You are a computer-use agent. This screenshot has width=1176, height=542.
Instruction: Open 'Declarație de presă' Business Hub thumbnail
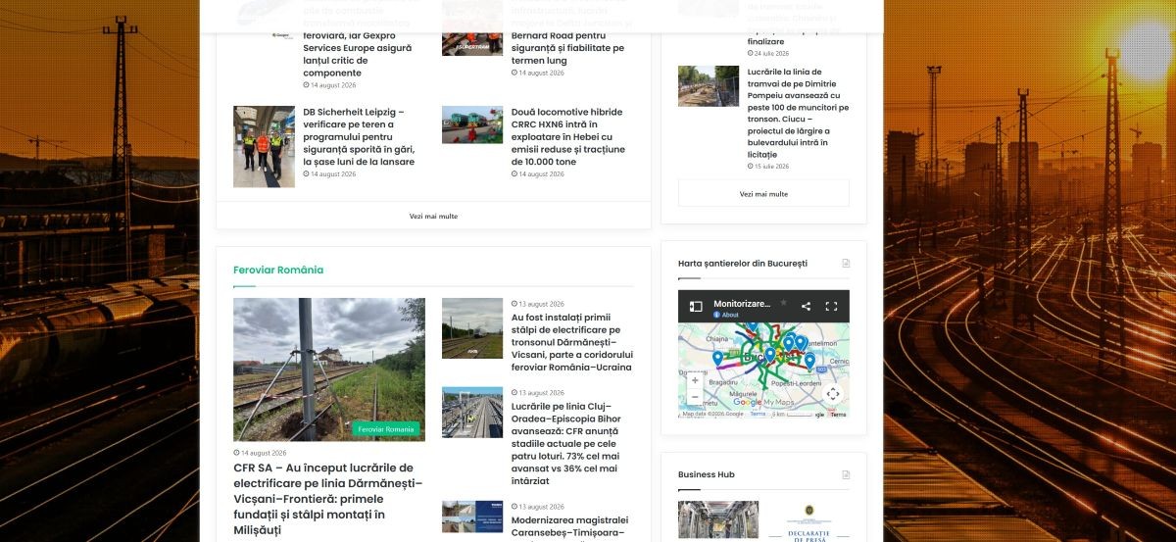809,520
